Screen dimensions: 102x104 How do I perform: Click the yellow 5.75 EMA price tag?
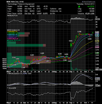pyautogui.click(x=97, y=41)
